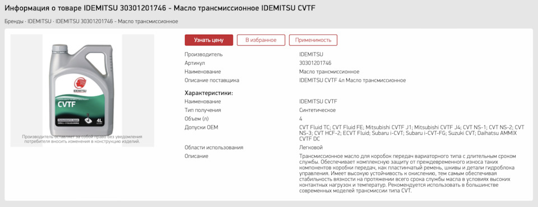
Task: Click the Производитель label
Action: tap(203, 54)
